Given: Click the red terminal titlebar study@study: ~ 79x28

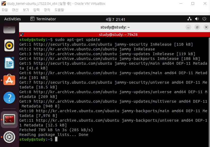Looking at the screenshot, I should [115, 35].
